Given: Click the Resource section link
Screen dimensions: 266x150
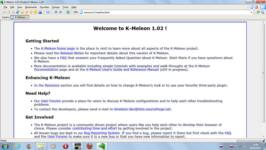Looking at the screenshot, I should [x=52, y=85].
